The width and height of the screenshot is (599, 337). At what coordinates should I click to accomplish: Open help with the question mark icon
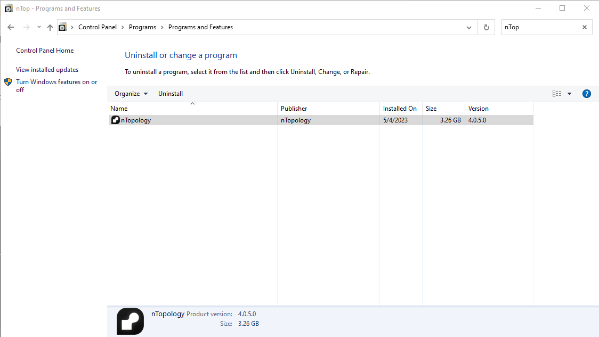586,94
